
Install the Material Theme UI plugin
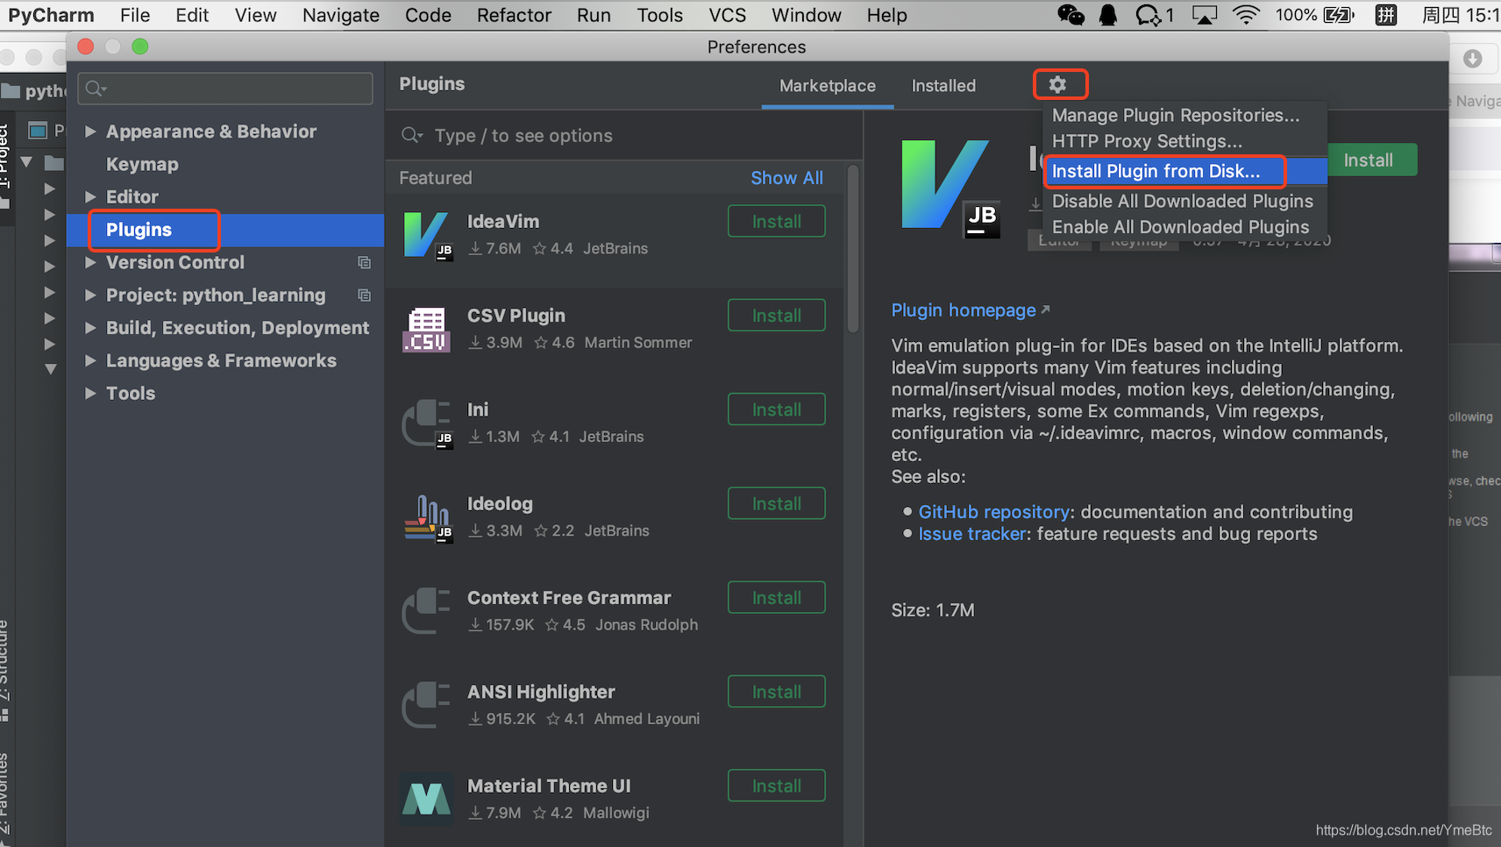pos(777,786)
